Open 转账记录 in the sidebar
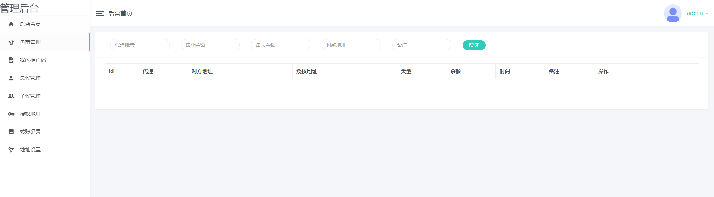This screenshot has width=714, height=197. pyautogui.click(x=30, y=132)
